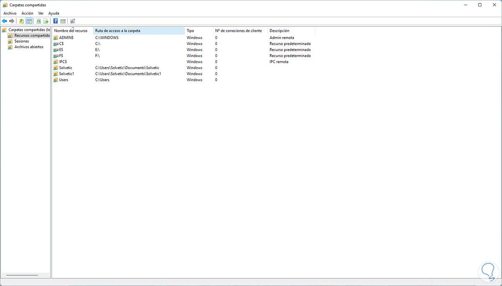
Task: Maximize the Carpetas compartidas window
Action: click(x=480, y=5)
